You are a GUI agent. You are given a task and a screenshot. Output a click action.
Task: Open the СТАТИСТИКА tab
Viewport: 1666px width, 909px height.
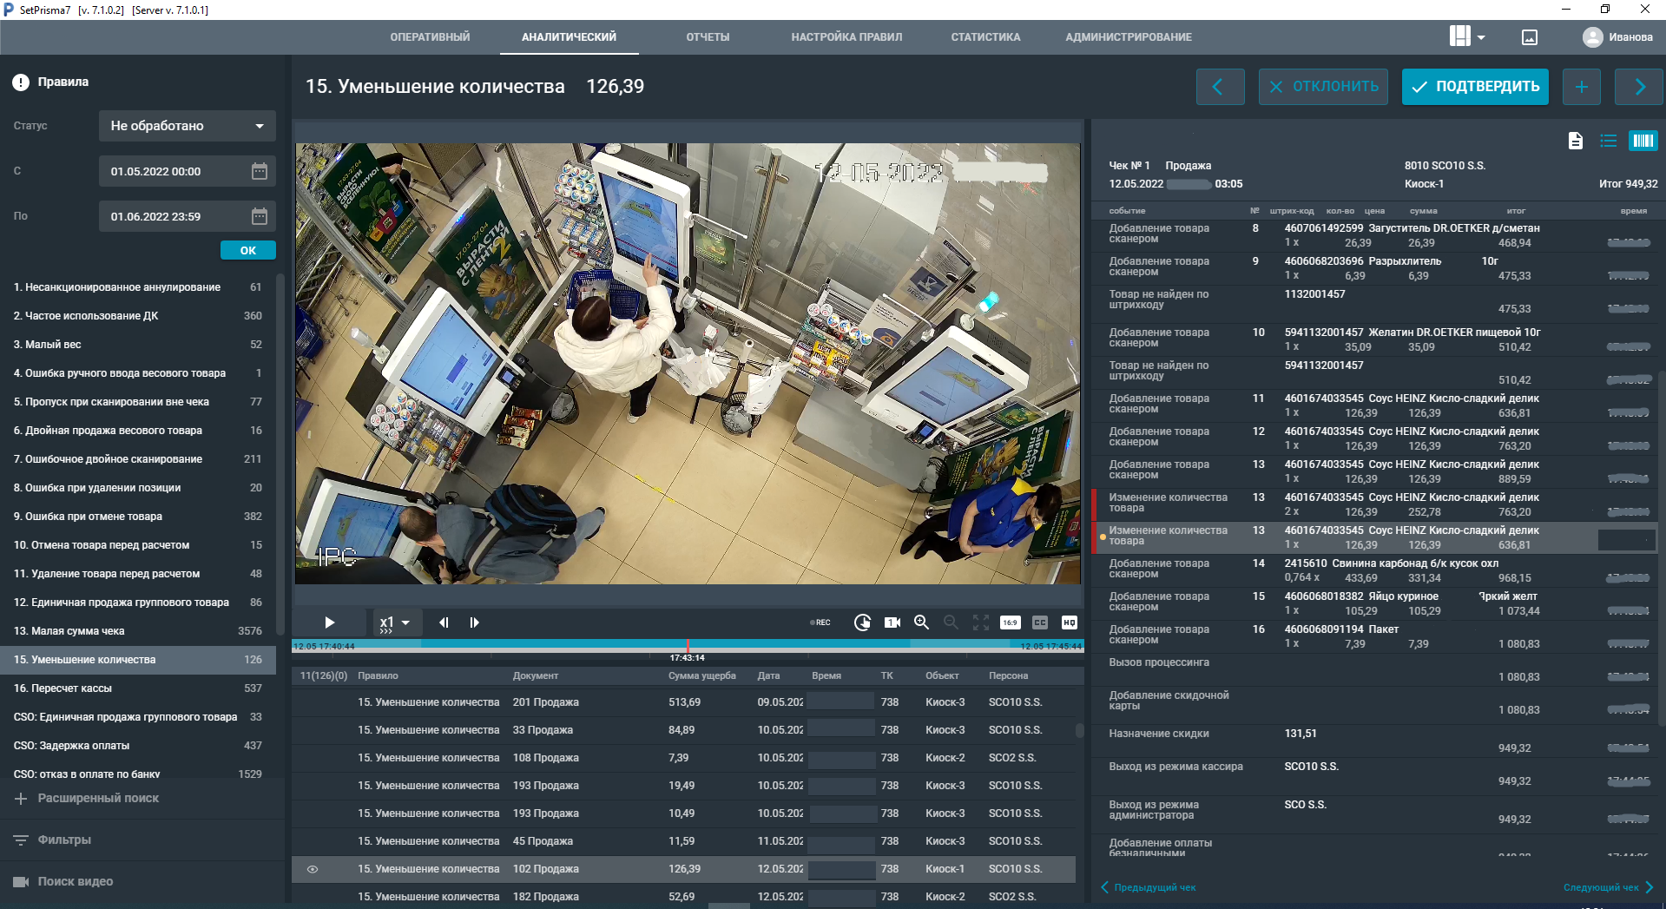985,37
